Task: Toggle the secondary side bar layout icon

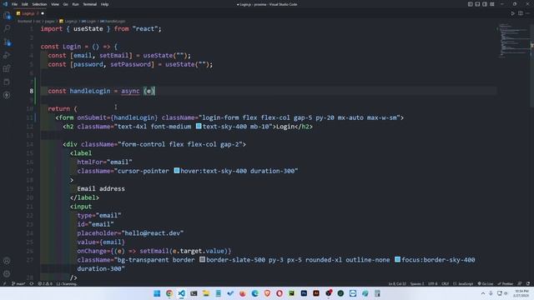Action: [485, 4]
